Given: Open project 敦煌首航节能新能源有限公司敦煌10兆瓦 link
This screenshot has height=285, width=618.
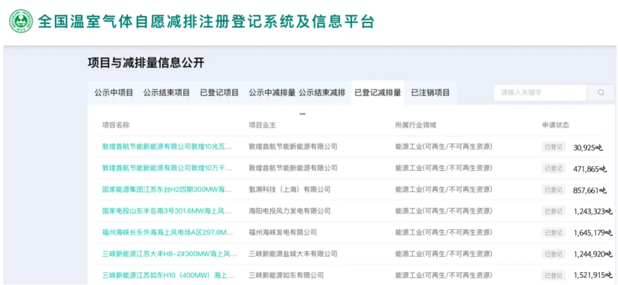Looking at the screenshot, I should (167, 147).
